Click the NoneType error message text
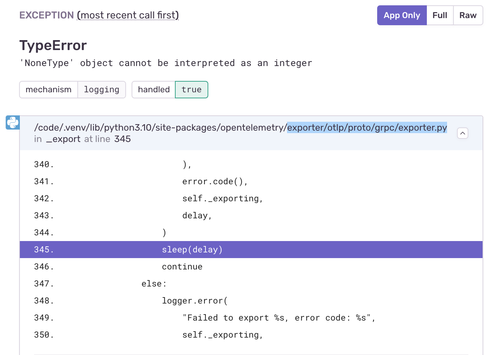Viewport: 501px width, 355px height. click(166, 63)
